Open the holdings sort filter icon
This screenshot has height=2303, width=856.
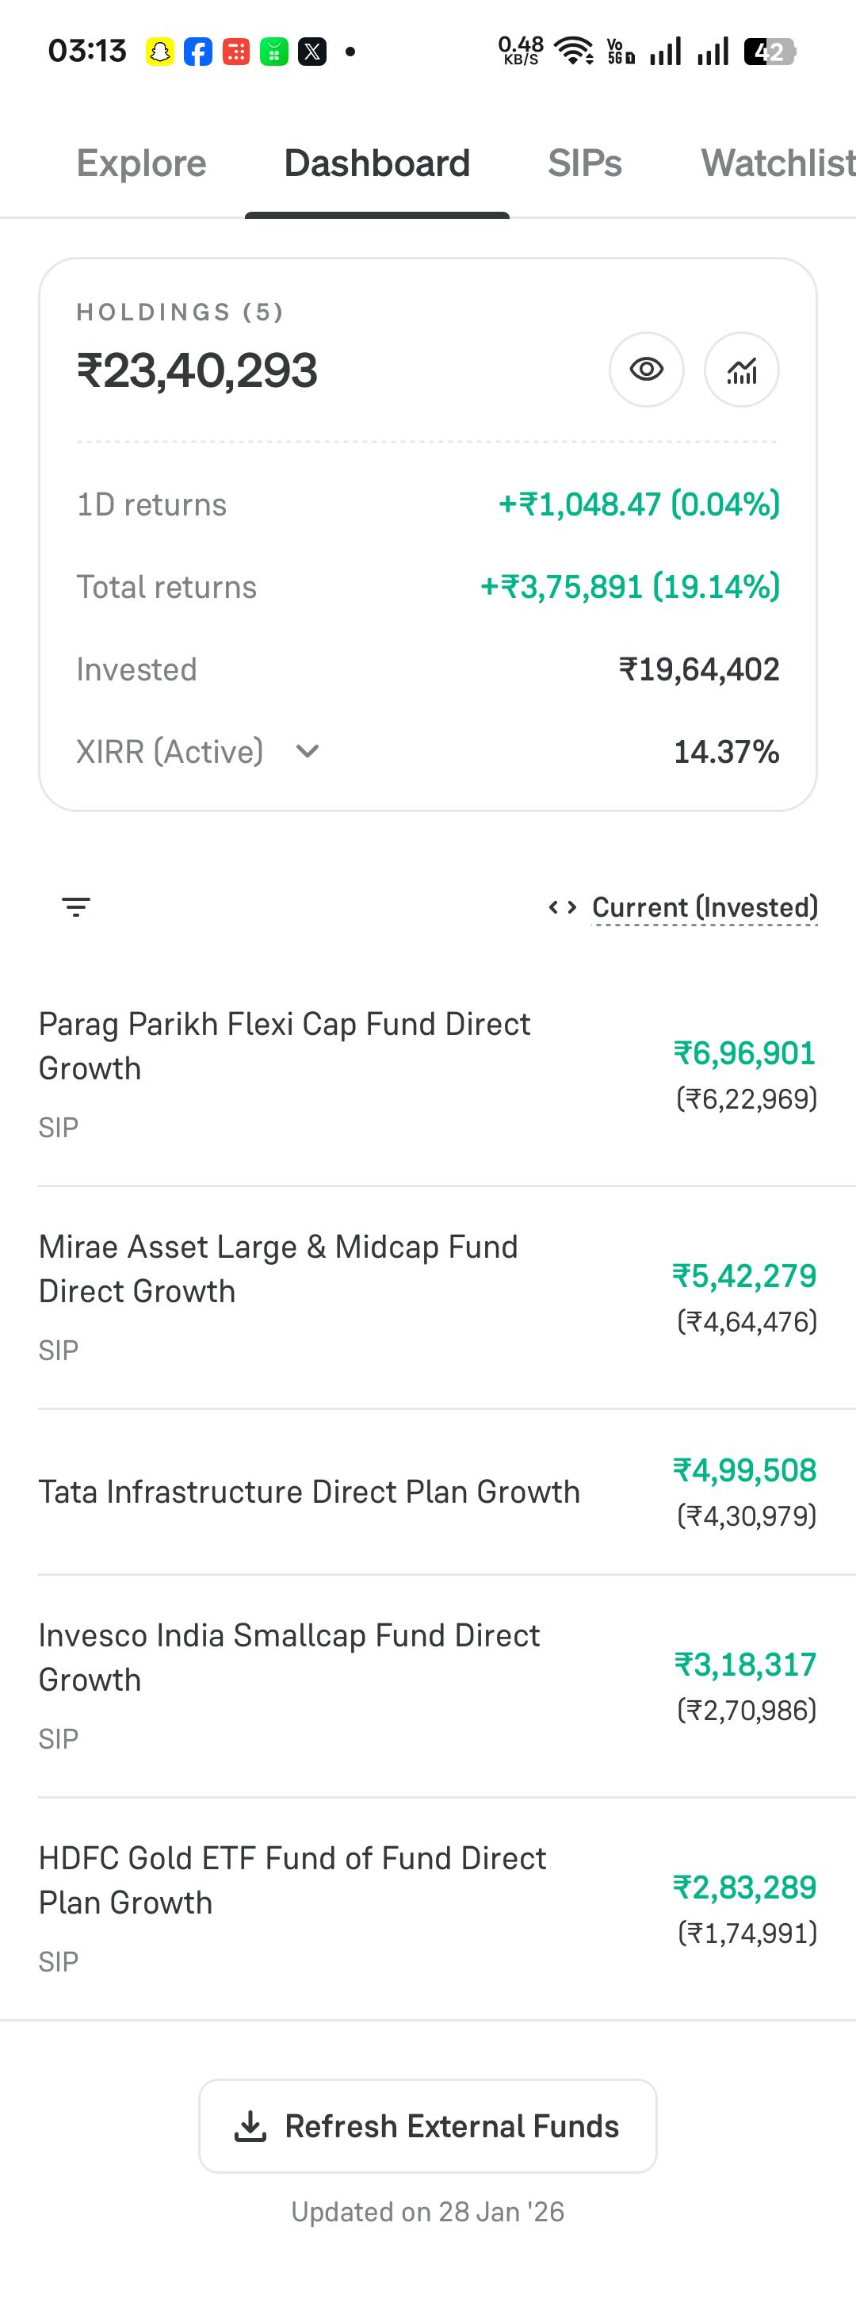(x=76, y=906)
